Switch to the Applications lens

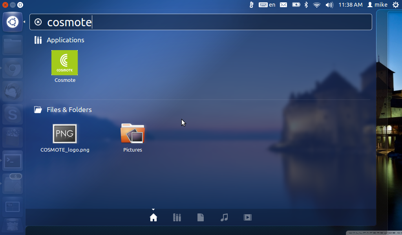pyautogui.click(x=177, y=217)
